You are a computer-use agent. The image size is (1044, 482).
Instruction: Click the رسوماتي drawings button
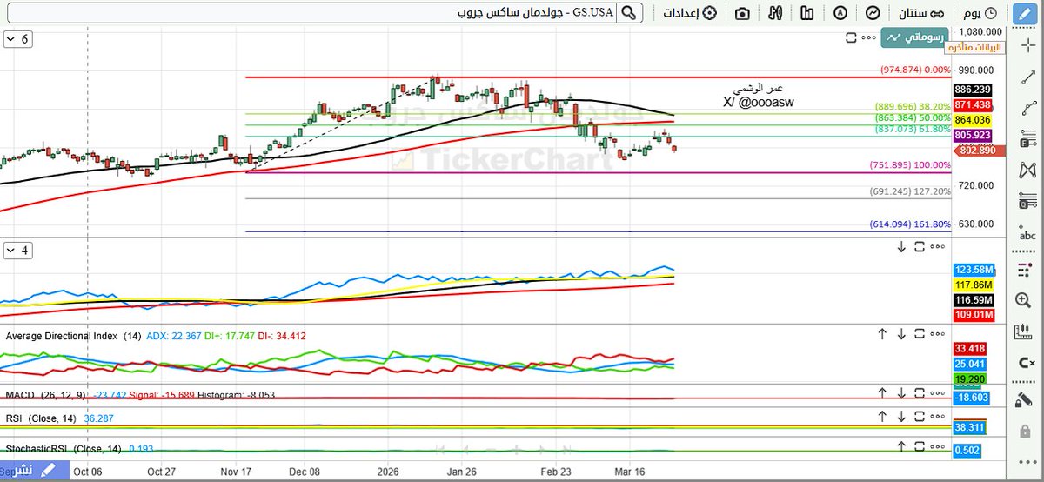(916, 37)
